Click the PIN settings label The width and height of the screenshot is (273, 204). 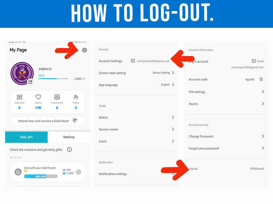[197, 92]
